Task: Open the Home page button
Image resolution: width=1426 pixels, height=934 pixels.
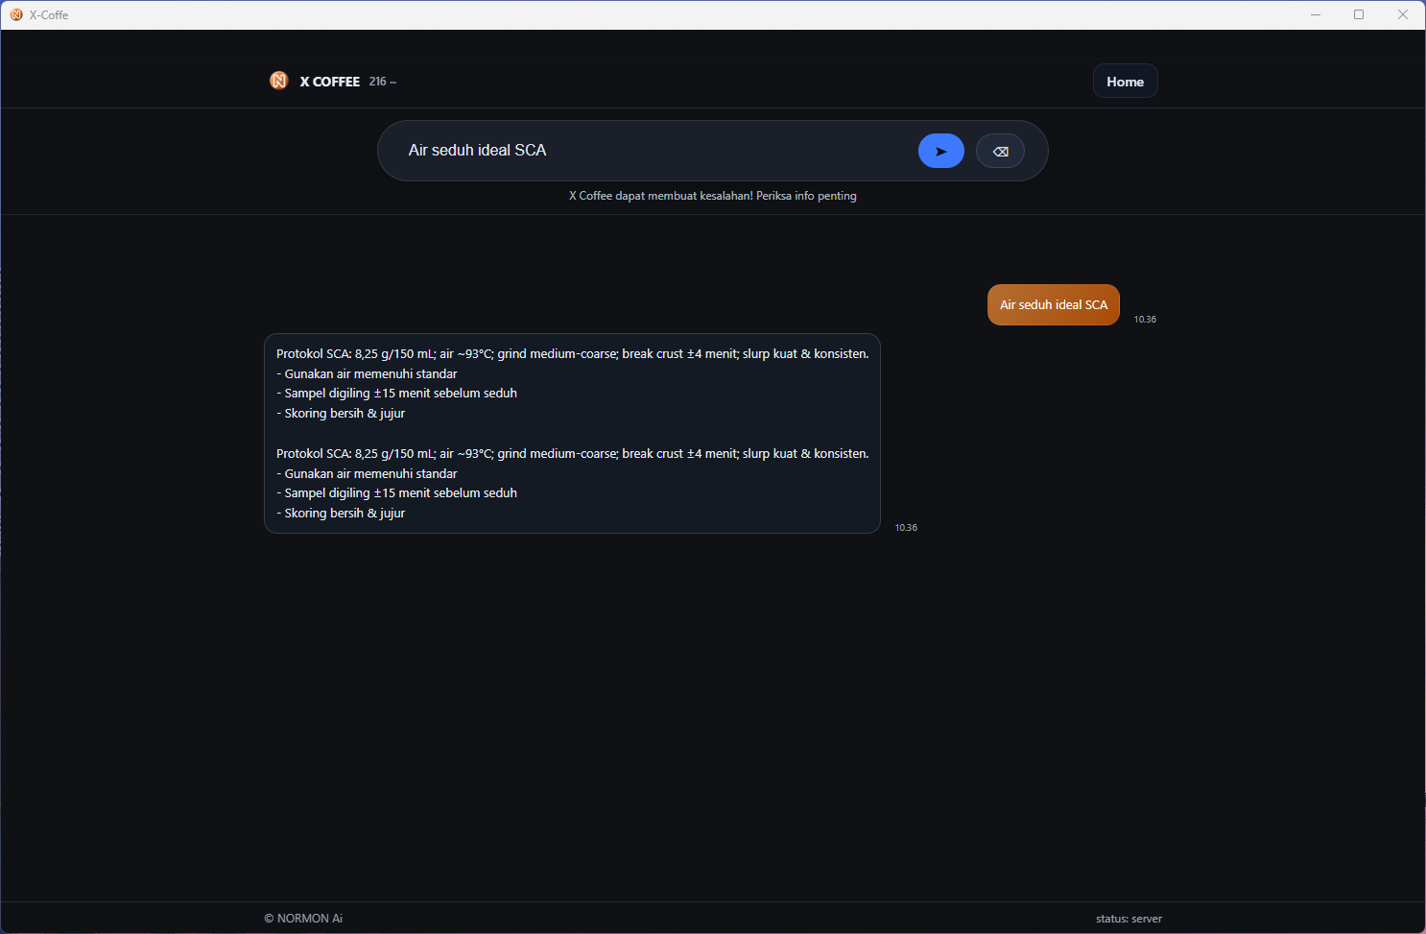Action: tap(1125, 82)
